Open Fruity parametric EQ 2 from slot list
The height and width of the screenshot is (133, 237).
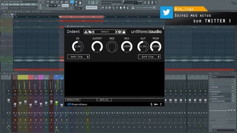pyautogui.click(x=217, y=96)
